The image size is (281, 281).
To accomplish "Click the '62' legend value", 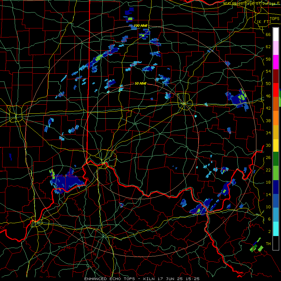I will pos(268,47).
